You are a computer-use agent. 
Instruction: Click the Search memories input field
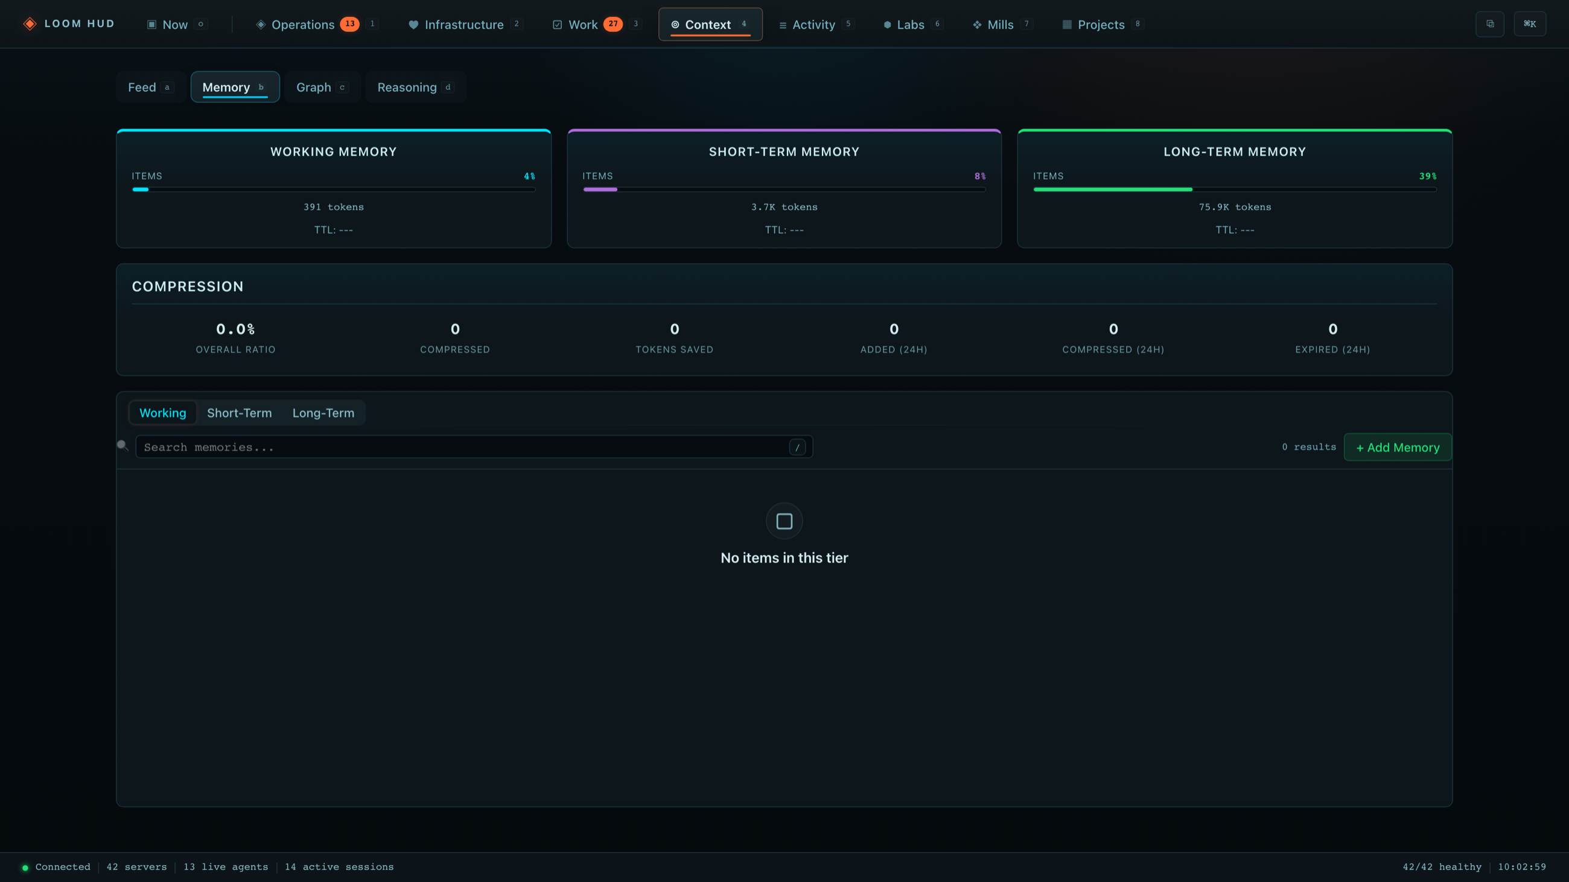coord(474,448)
